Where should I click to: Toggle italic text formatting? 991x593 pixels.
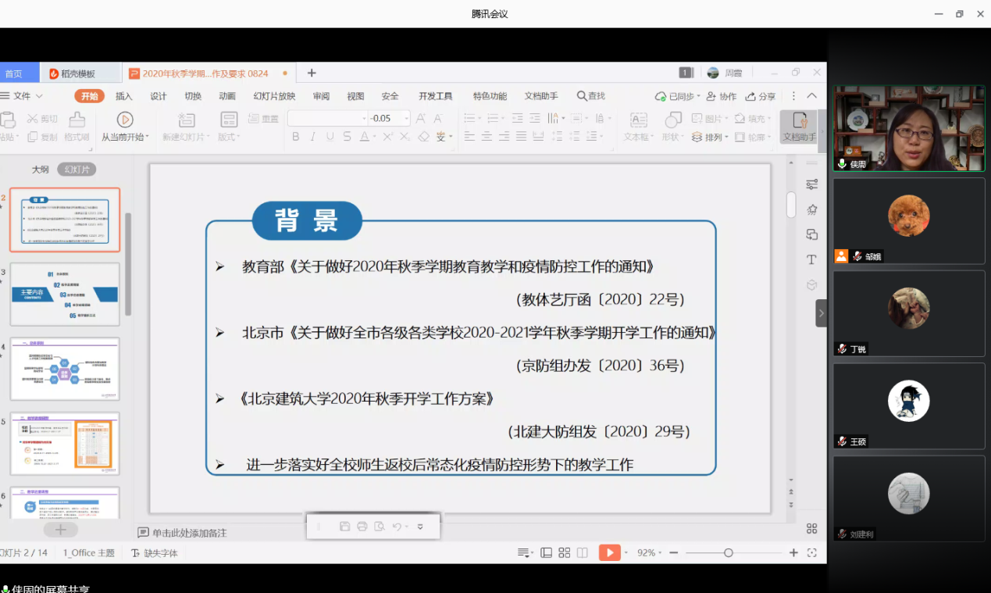point(312,137)
